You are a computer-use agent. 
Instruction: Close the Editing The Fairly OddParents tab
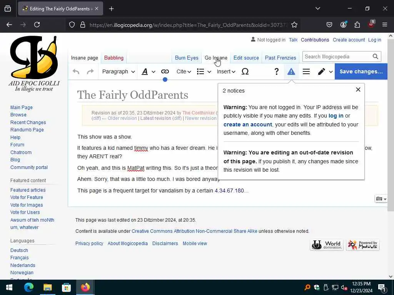tap(97, 8)
